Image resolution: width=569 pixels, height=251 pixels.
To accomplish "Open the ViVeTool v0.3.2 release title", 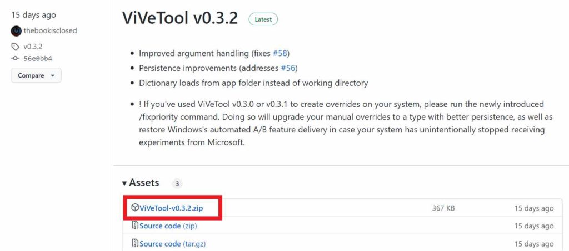I will 180,18.
